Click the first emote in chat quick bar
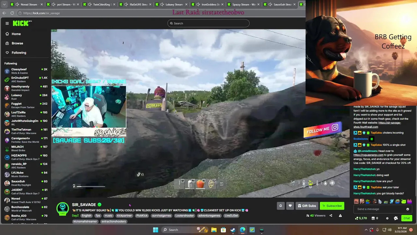The height and width of the screenshot is (235, 417). pos(356,201)
